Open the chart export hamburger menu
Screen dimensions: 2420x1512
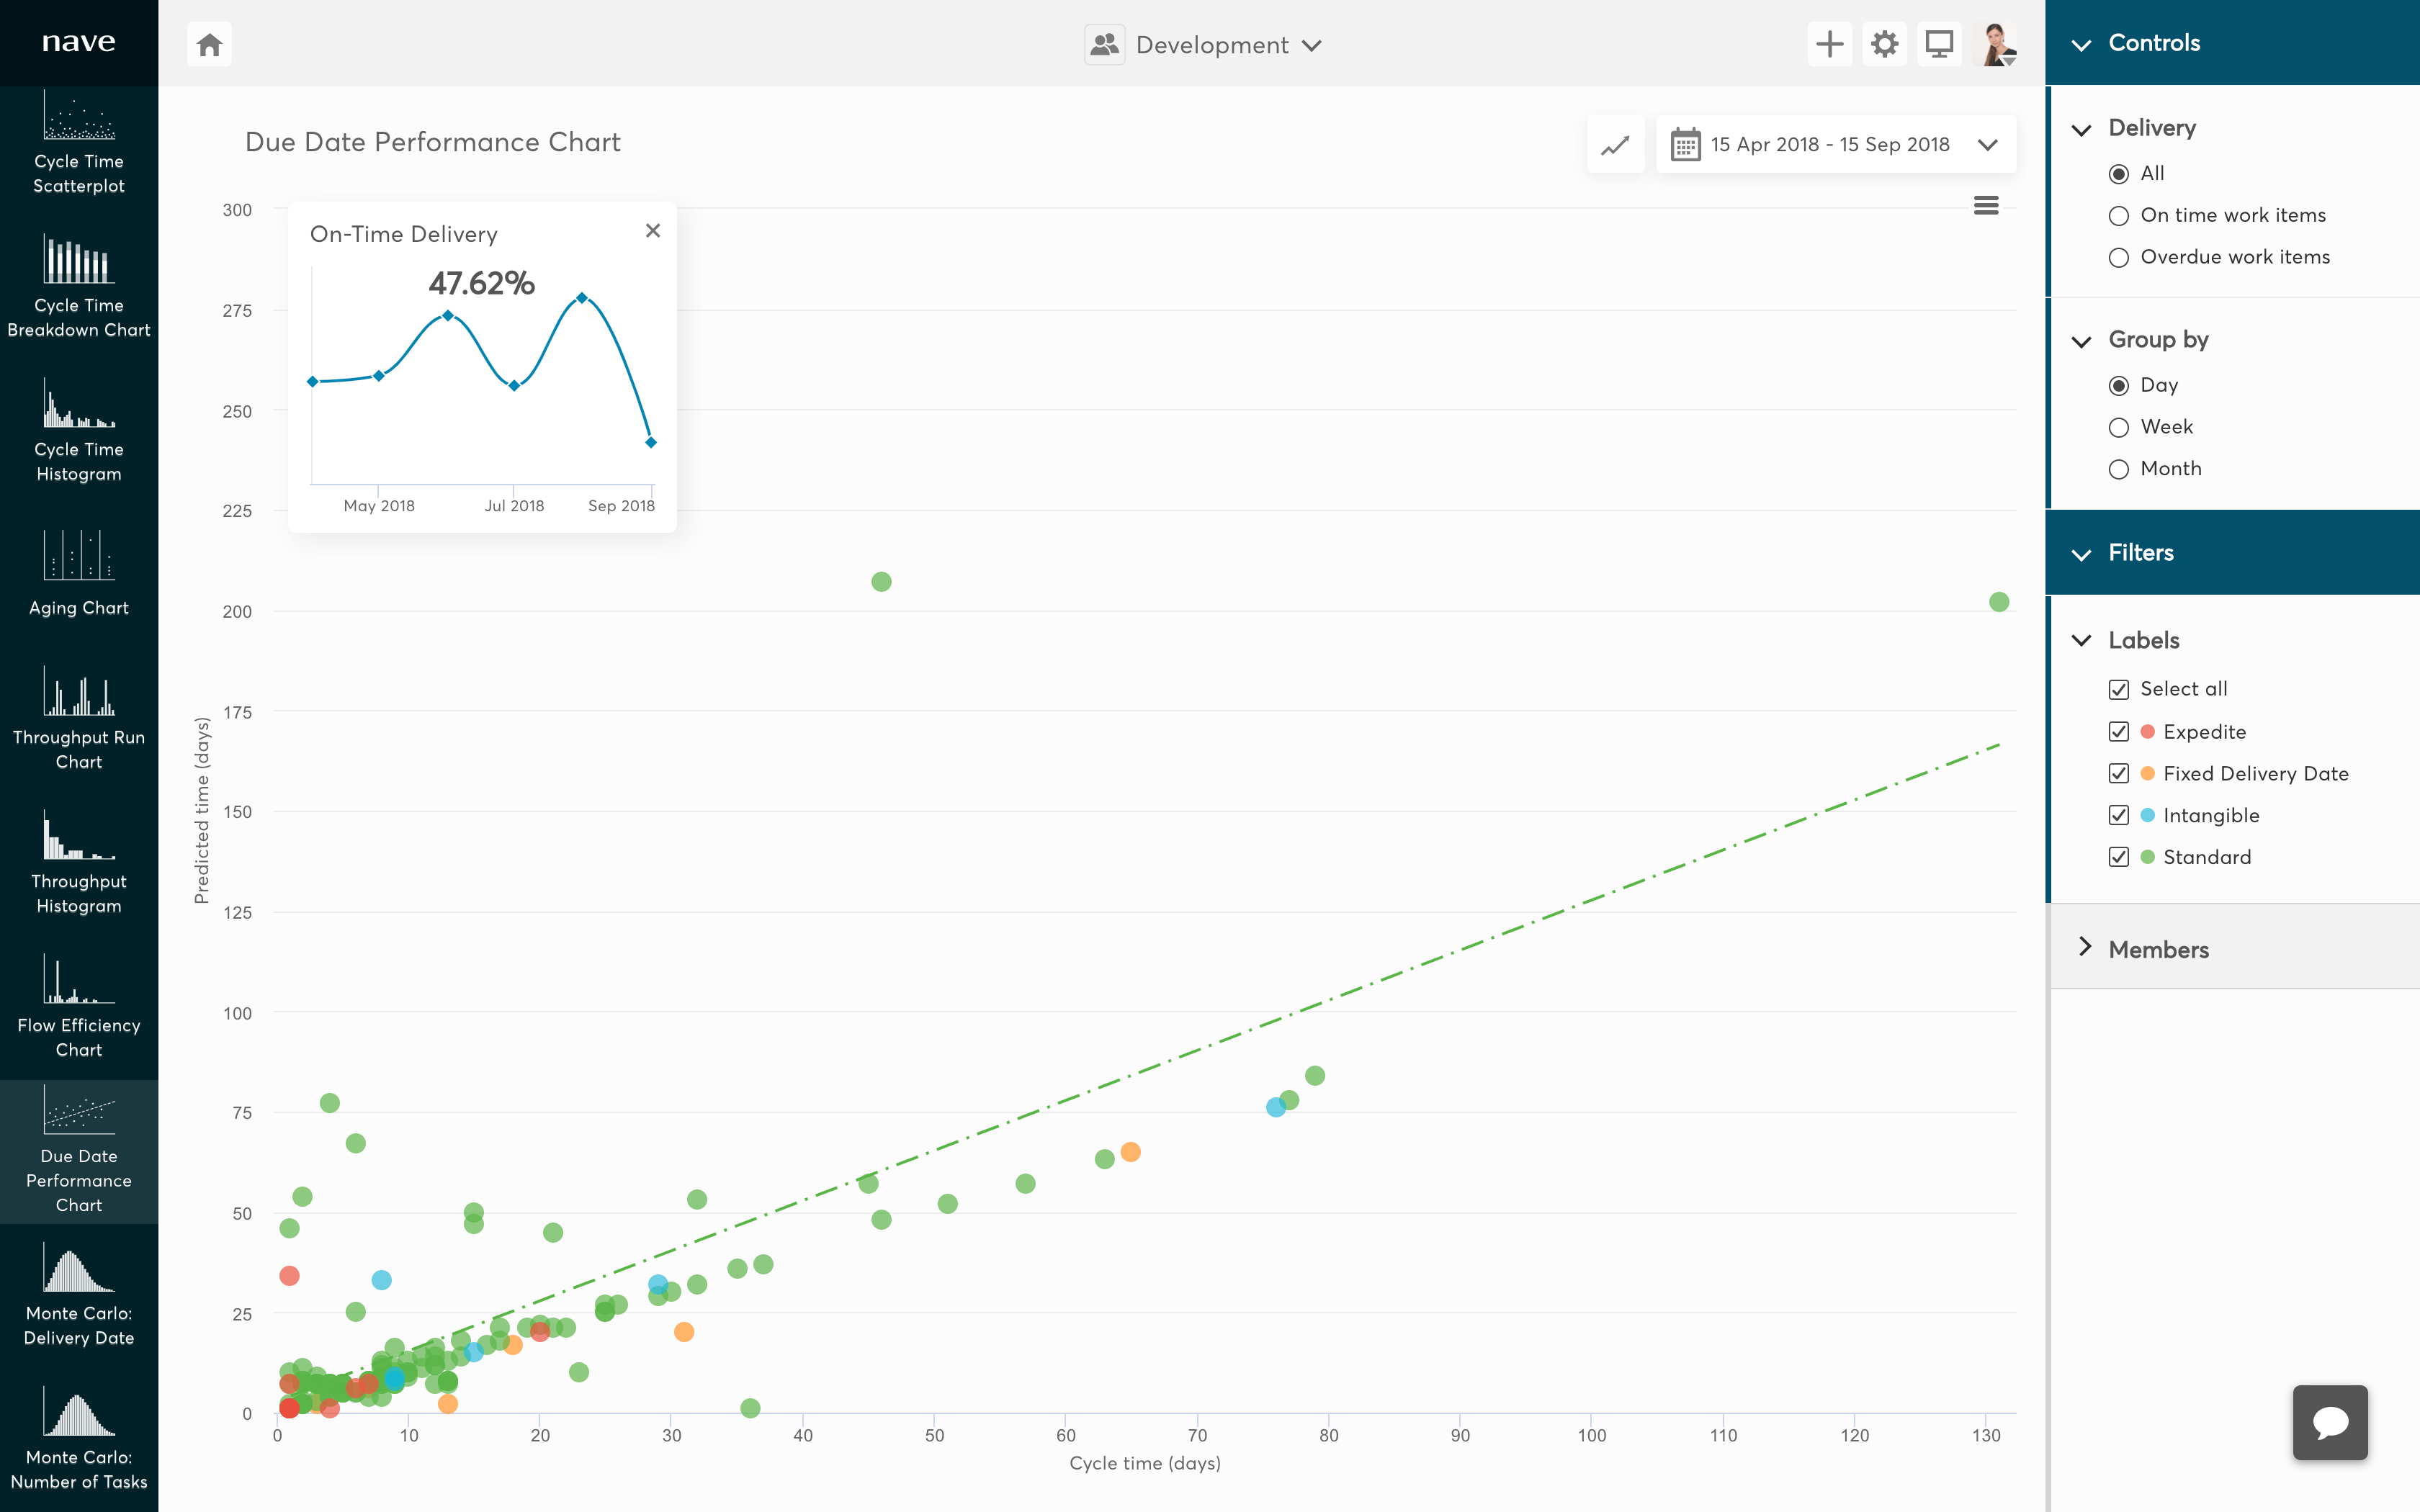1986,205
